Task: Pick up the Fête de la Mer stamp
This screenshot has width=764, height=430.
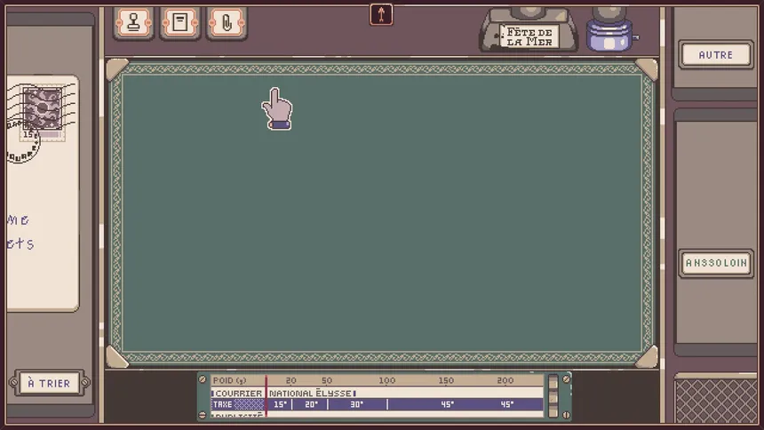Action: (x=529, y=34)
